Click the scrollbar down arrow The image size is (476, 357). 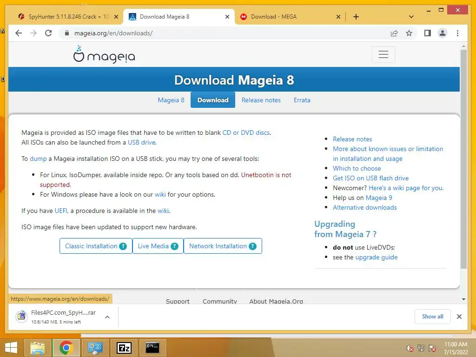[463, 299]
